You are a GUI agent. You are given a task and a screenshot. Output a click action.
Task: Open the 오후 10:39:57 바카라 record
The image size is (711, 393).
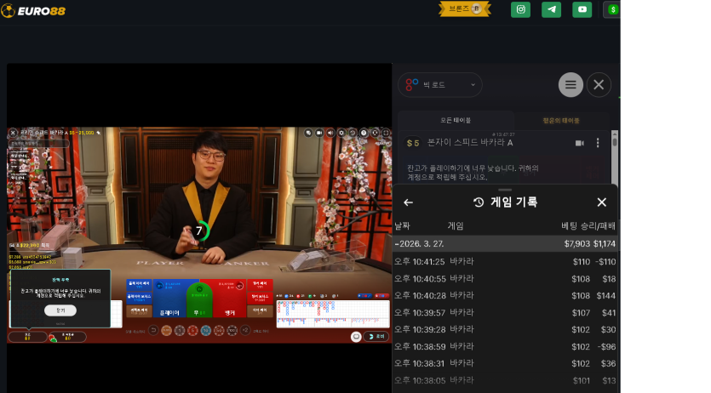pos(505,313)
